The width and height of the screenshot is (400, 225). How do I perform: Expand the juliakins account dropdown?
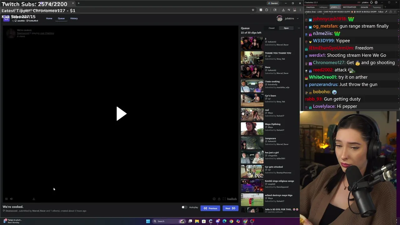tap(297, 18)
